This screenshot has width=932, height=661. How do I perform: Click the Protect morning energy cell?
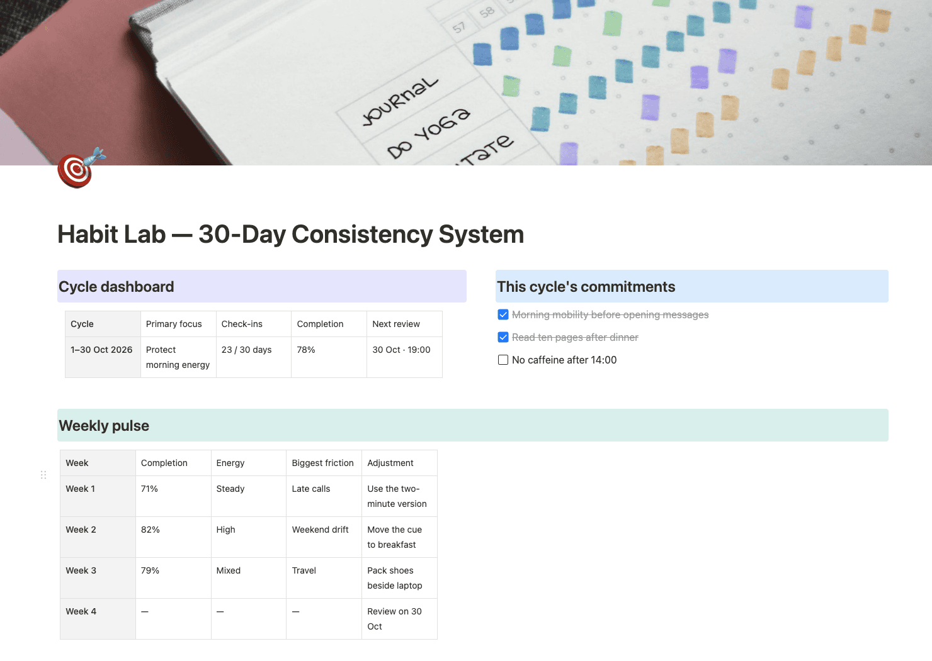178,357
